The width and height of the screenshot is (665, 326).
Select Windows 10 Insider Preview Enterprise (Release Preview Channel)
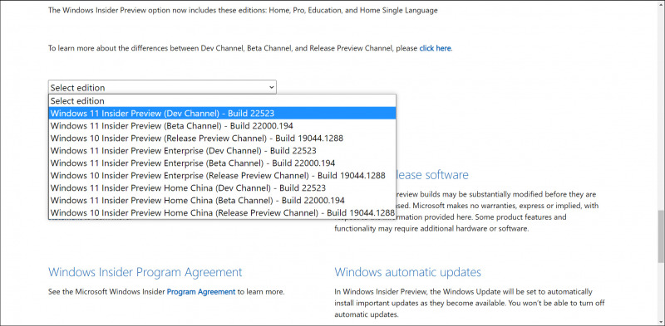tap(222, 175)
